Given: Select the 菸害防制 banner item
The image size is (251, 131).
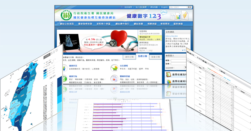Looking at the screenshot, I should click(x=150, y=49).
